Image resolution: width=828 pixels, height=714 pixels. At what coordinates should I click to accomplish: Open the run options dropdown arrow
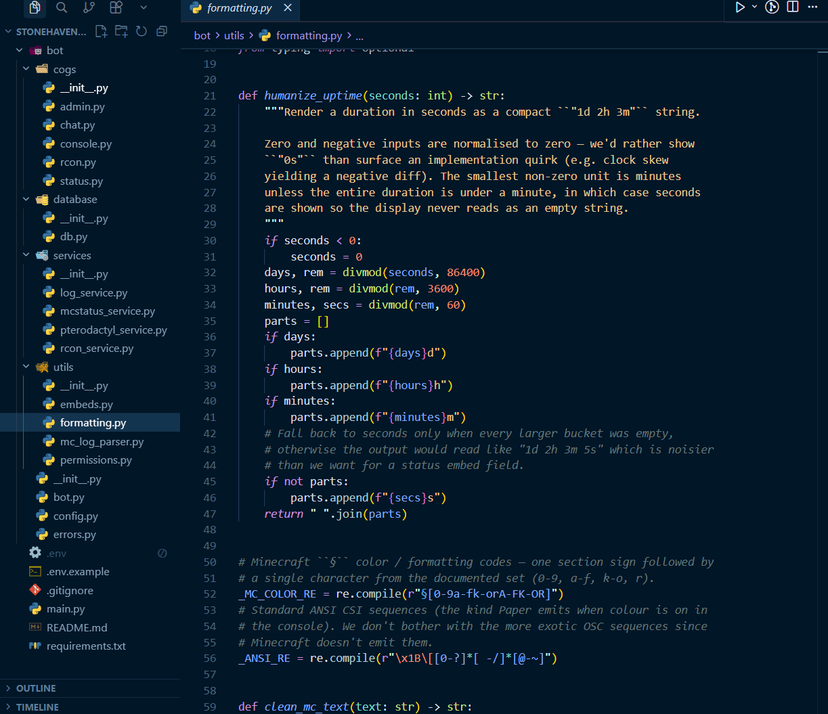(754, 7)
